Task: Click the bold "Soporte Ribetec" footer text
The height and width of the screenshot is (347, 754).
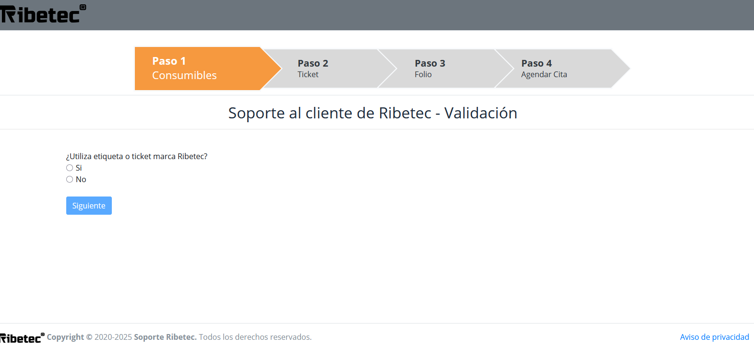Action: [165, 337]
